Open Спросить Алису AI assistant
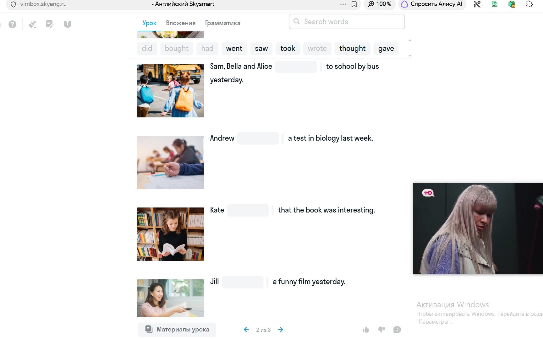Viewport: 543px width, 339px height. click(x=432, y=4)
